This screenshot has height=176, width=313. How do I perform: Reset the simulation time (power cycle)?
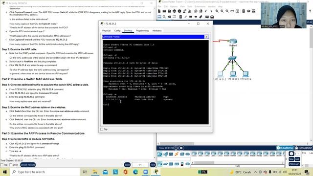point(176,148)
